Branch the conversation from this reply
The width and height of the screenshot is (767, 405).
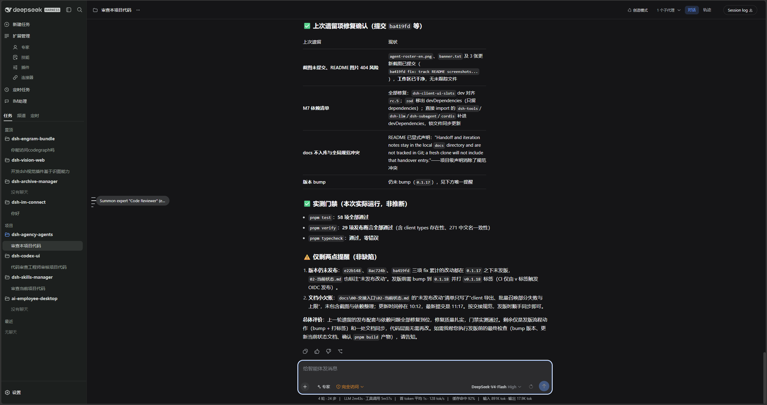pos(340,351)
